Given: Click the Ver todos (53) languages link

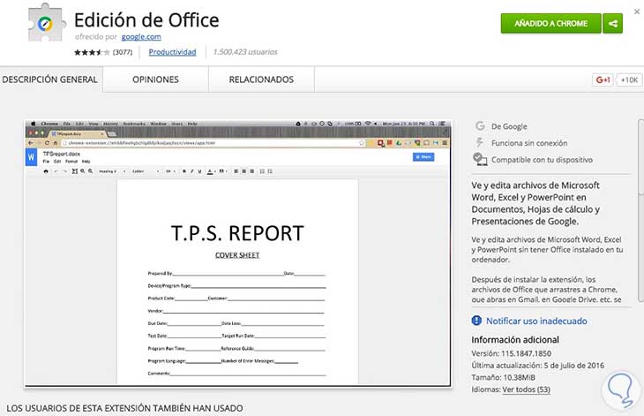Looking at the screenshot, I should click(x=526, y=389).
